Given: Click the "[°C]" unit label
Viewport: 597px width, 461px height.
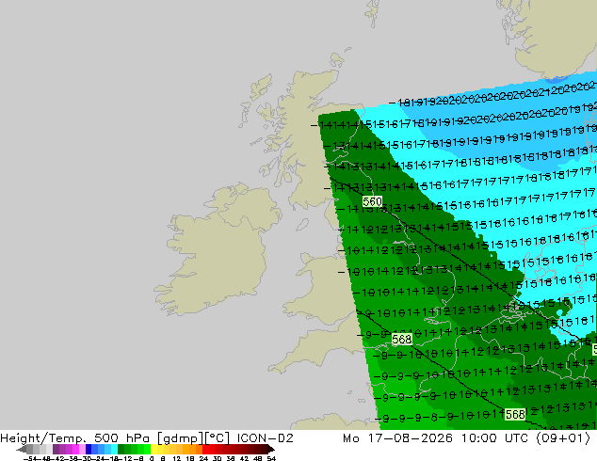Looking at the screenshot, I should pos(217,438).
